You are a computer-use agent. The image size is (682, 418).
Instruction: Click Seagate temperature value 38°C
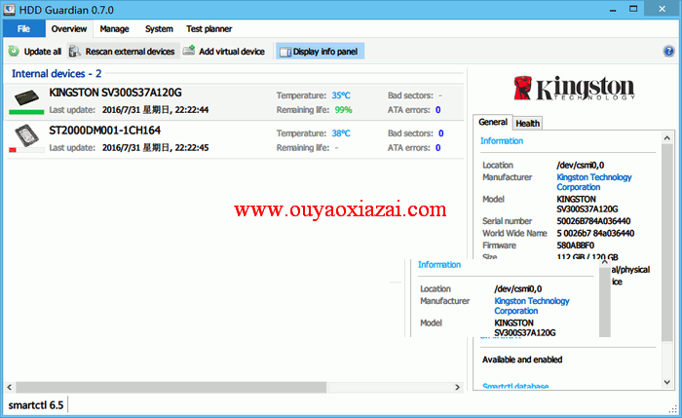click(341, 133)
